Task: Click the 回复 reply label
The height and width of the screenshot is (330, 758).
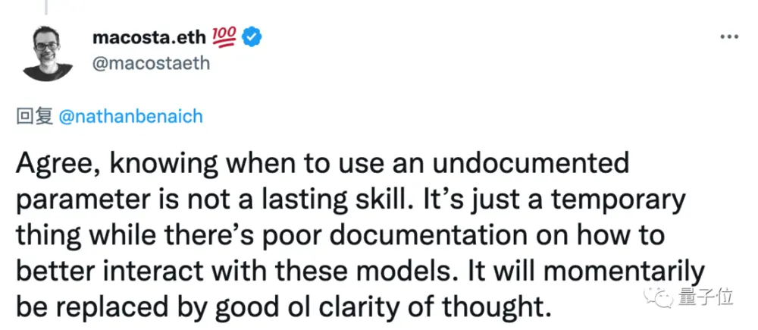Action: [x=34, y=117]
